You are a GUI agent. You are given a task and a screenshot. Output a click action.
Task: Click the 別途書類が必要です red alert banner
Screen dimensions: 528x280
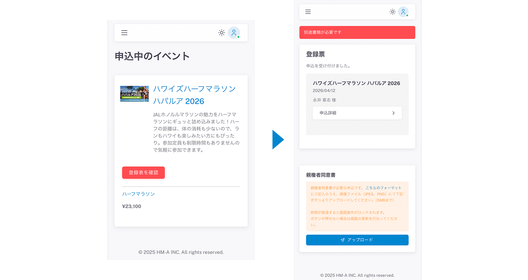[x=357, y=32]
